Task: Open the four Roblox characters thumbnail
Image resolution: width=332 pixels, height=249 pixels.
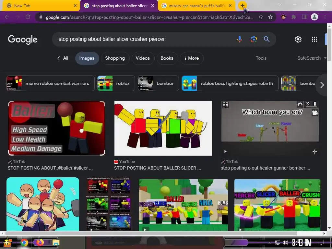Action: coord(163,128)
